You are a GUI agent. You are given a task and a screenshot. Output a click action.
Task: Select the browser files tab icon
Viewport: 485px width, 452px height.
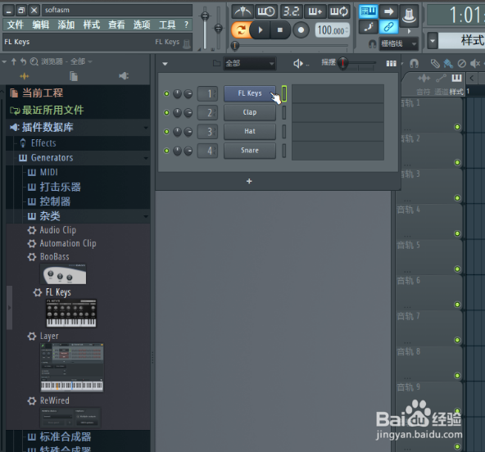[x=74, y=76]
